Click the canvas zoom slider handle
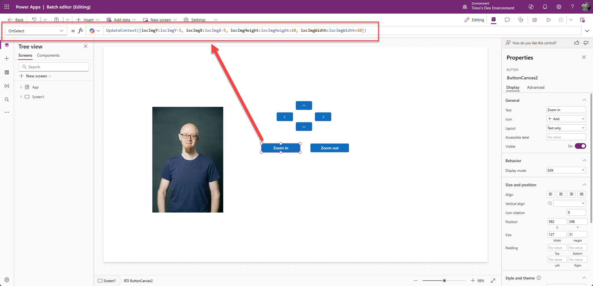 [x=444, y=281]
